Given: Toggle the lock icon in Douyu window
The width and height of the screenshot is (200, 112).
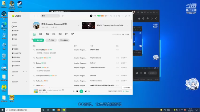Looking at the screenshot, I should click(x=143, y=18).
